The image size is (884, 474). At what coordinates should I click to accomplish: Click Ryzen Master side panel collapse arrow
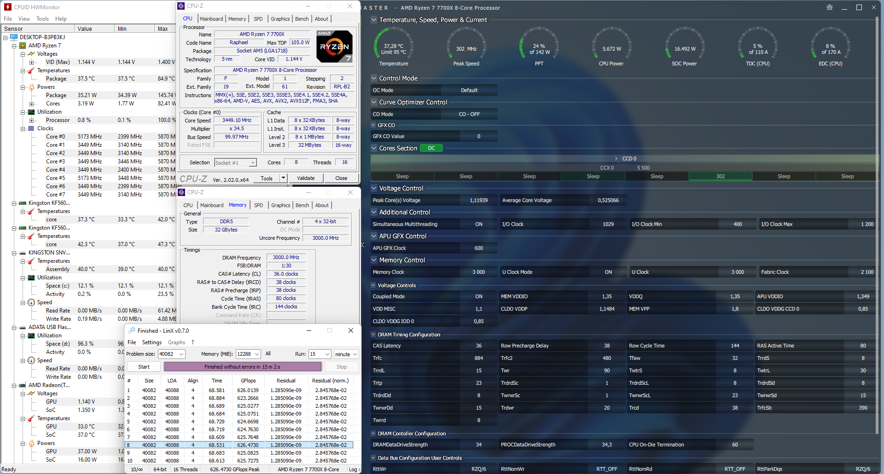click(x=363, y=245)
